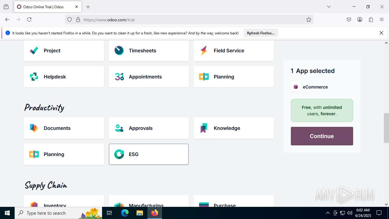Select the Appointments app card
The height and width of the screenshot is (219, 389).
pos(149,77)
